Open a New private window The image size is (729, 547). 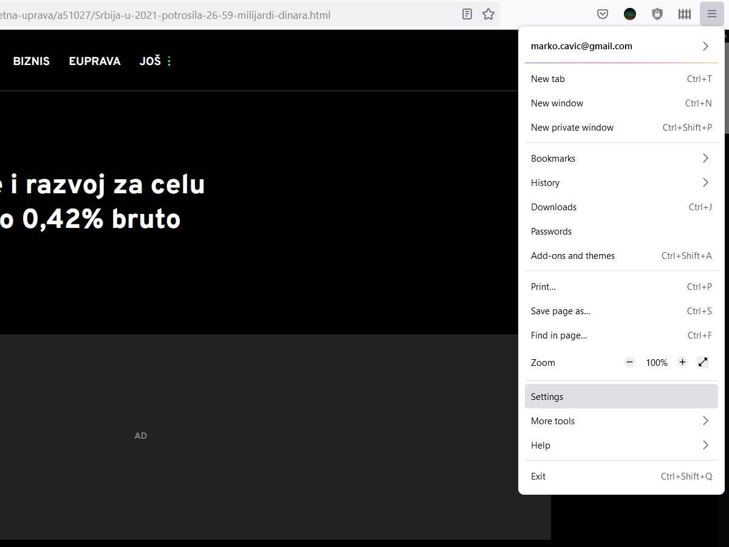point(621,127)
